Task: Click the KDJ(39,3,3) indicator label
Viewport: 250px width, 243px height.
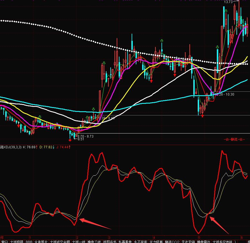Action: [x=11, y=147]
